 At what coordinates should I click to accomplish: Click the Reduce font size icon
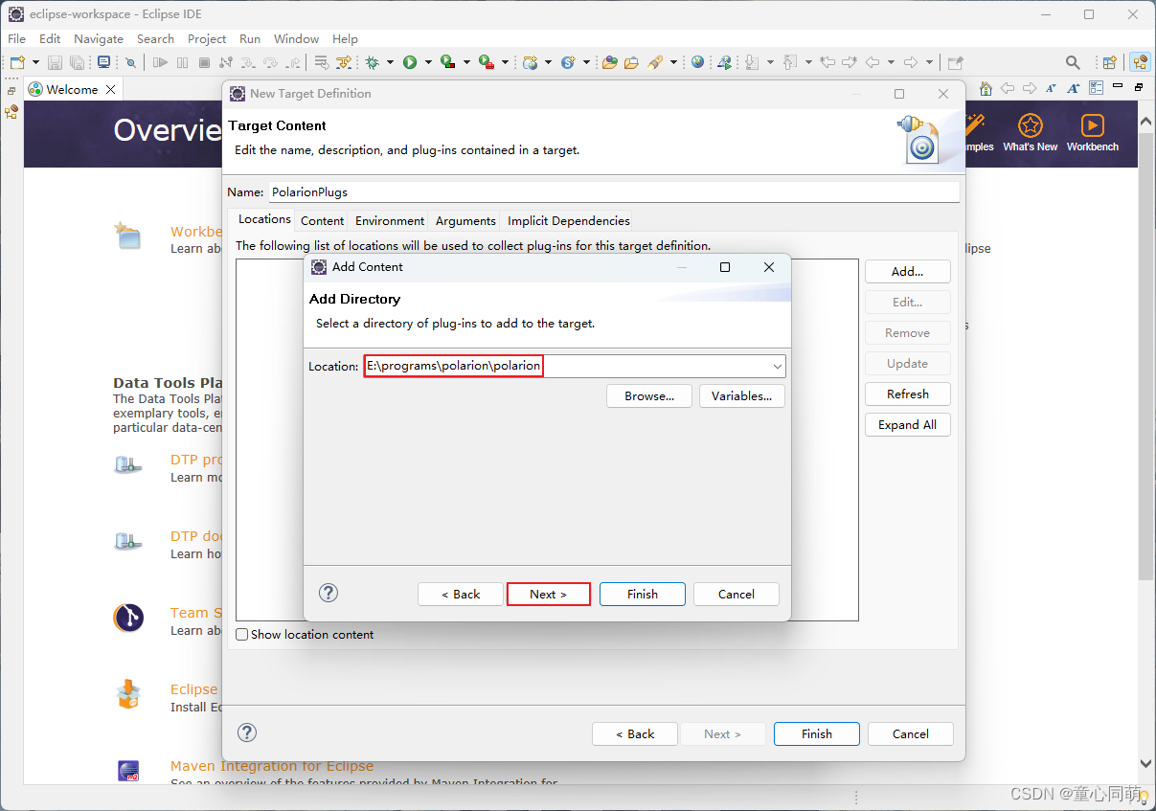tap(1051, 88)
